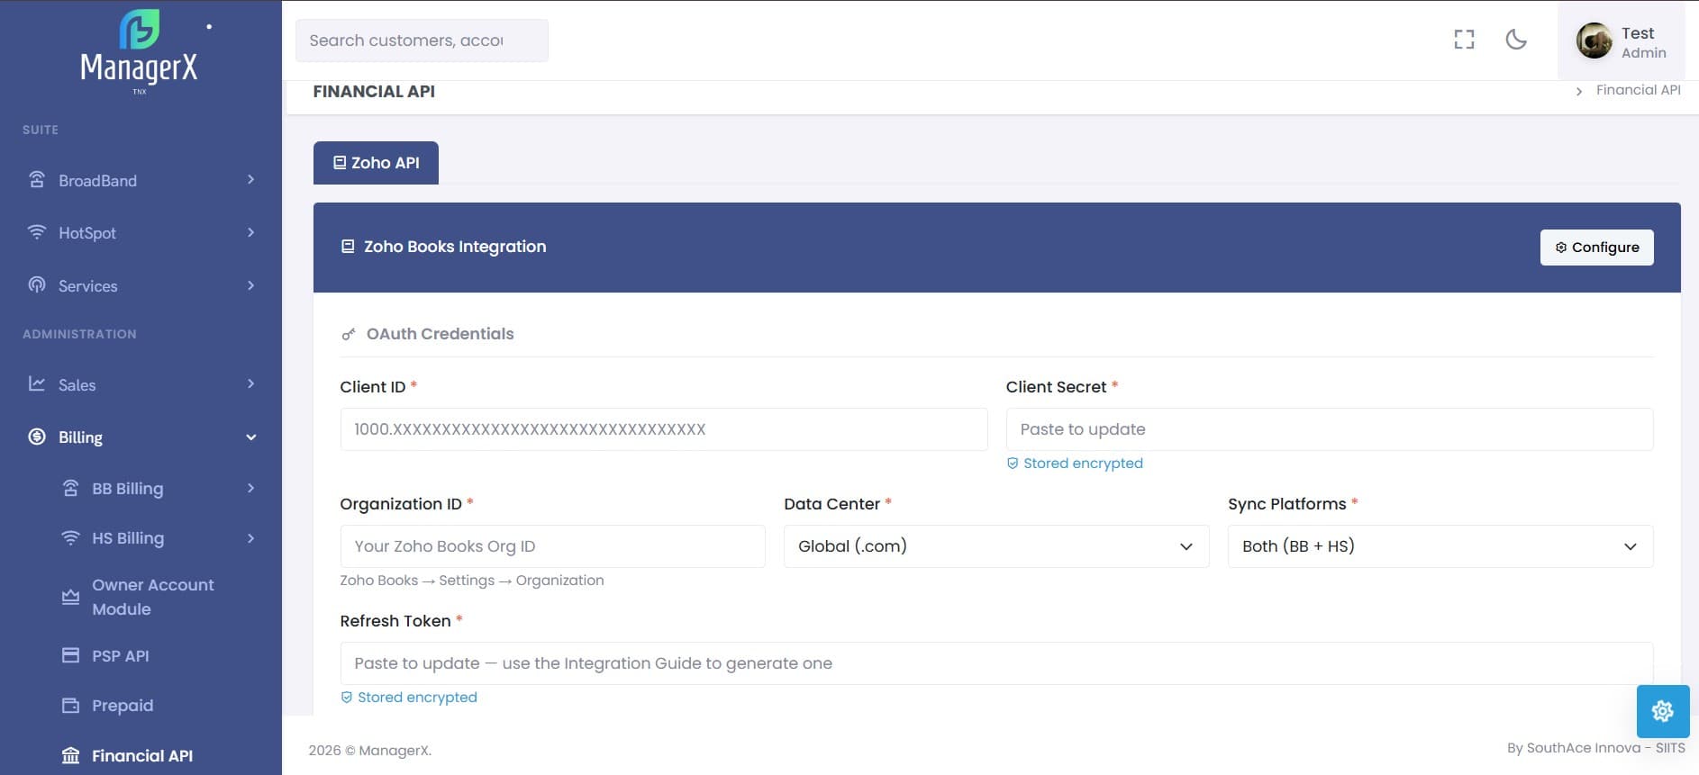Click the Sales chart icon
Viewport: 1699px width, 775px height.
pyautogui.click(x=37, y=384)
